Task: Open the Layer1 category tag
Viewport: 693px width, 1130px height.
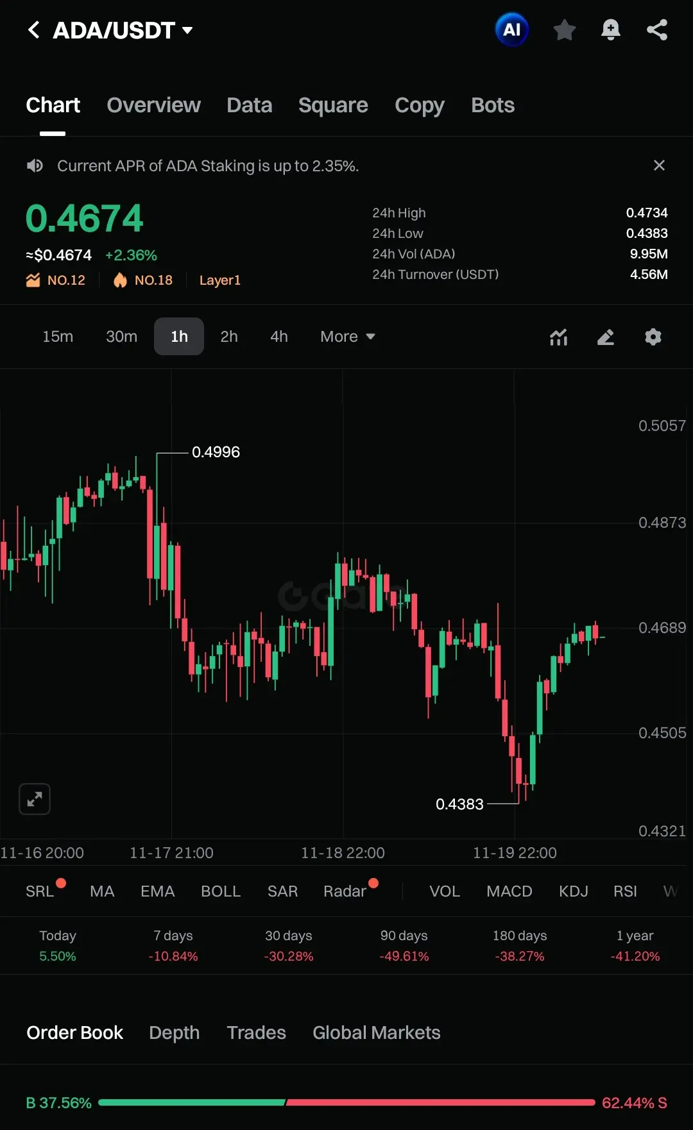Action: pos(219,280)
